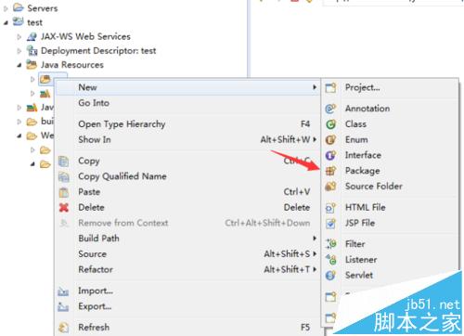464x336 pixels.
Task: Expand the node starting with 'Jav'
Action: [x=19, y=108]
